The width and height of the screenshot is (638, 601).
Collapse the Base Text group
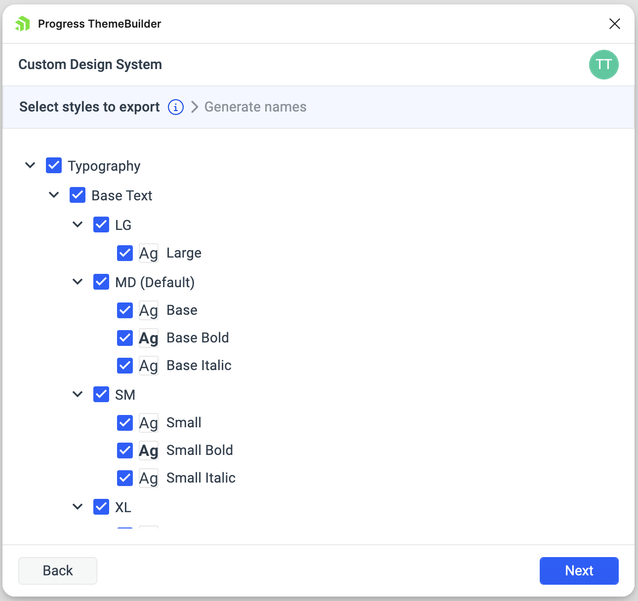pyautogui.click(x=54, y=195)
